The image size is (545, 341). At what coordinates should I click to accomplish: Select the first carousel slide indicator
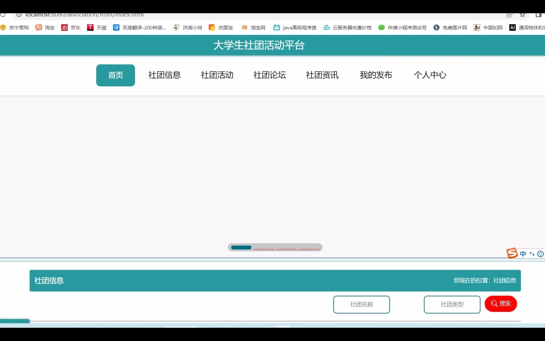(241, 248)
